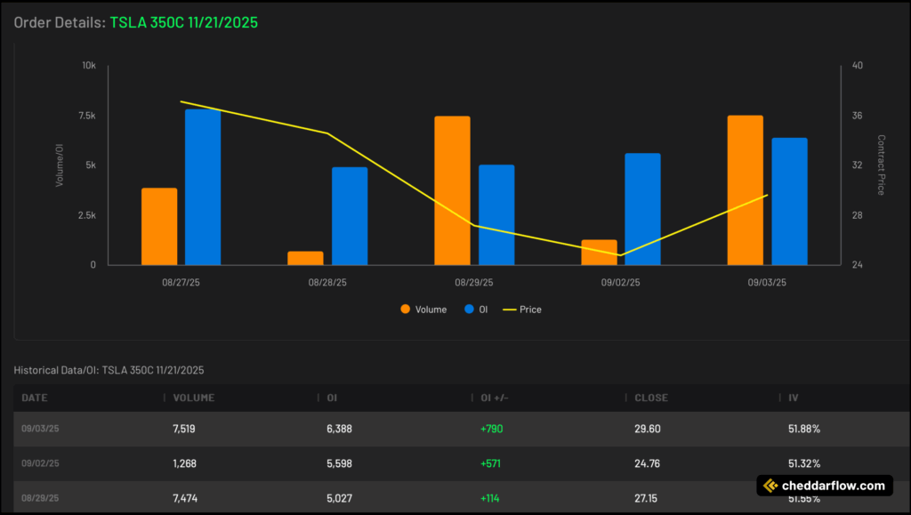The width and height of the screenshot is (911, 515).
Task: Click the 08/28/25 x-axis label
Action: click(327, 283)
